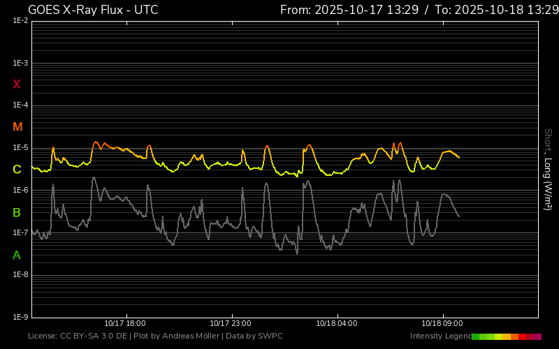Click the GOES X-Ray Flux - UTC title
The image size is (559, 349).
pyautogui.click(x=93, y=10)
